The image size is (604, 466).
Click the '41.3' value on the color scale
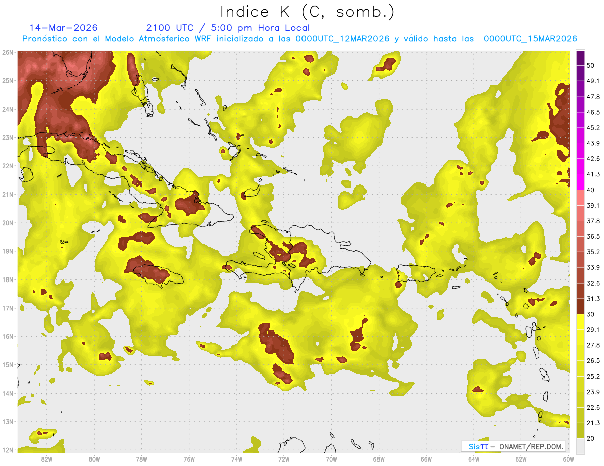pos(593,174)
